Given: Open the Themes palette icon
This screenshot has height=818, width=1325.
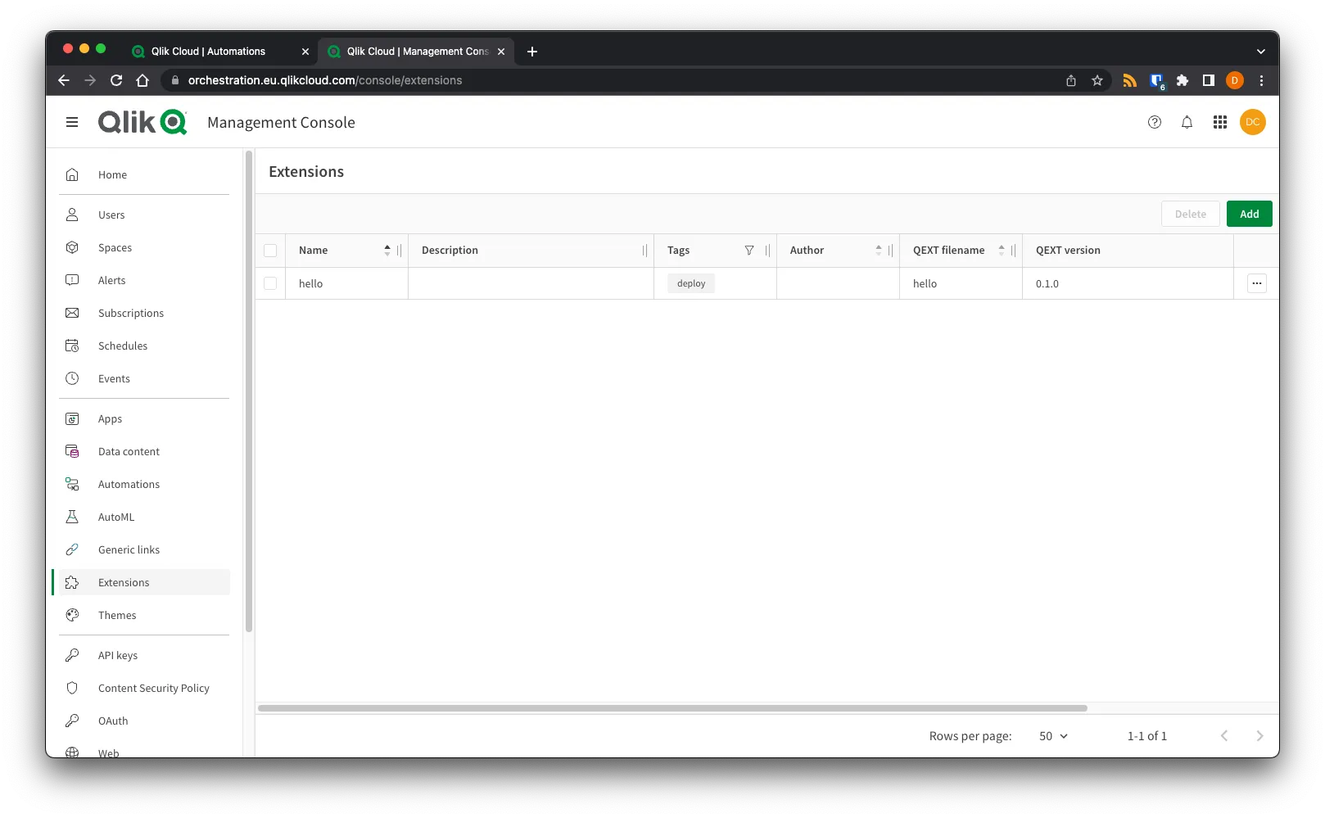Looking at the screenshot, I should pos(72,615).
